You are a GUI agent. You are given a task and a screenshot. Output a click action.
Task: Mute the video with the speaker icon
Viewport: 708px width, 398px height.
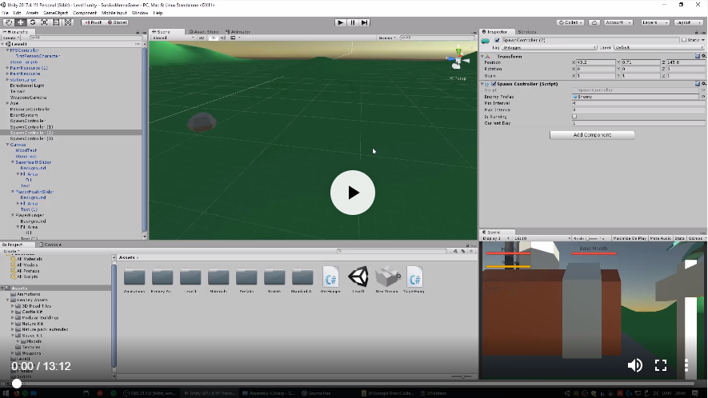pyautogui.click(x=634, y=365)
